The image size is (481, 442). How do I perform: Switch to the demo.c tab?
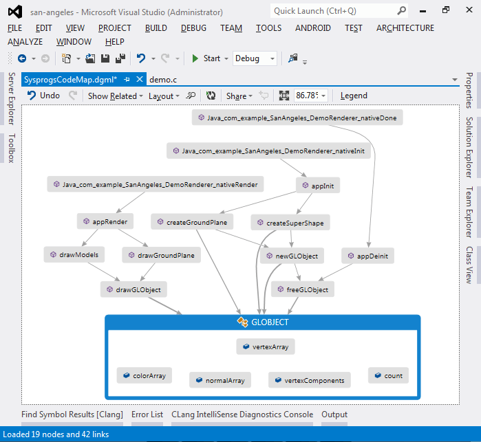point(163,80)
